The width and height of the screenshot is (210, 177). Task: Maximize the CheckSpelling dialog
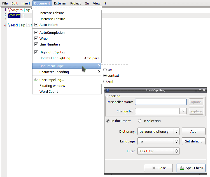[x=200, y=90]
